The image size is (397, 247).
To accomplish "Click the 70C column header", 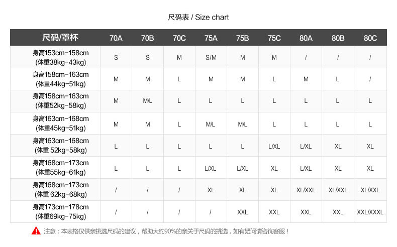I will point(179,38).
